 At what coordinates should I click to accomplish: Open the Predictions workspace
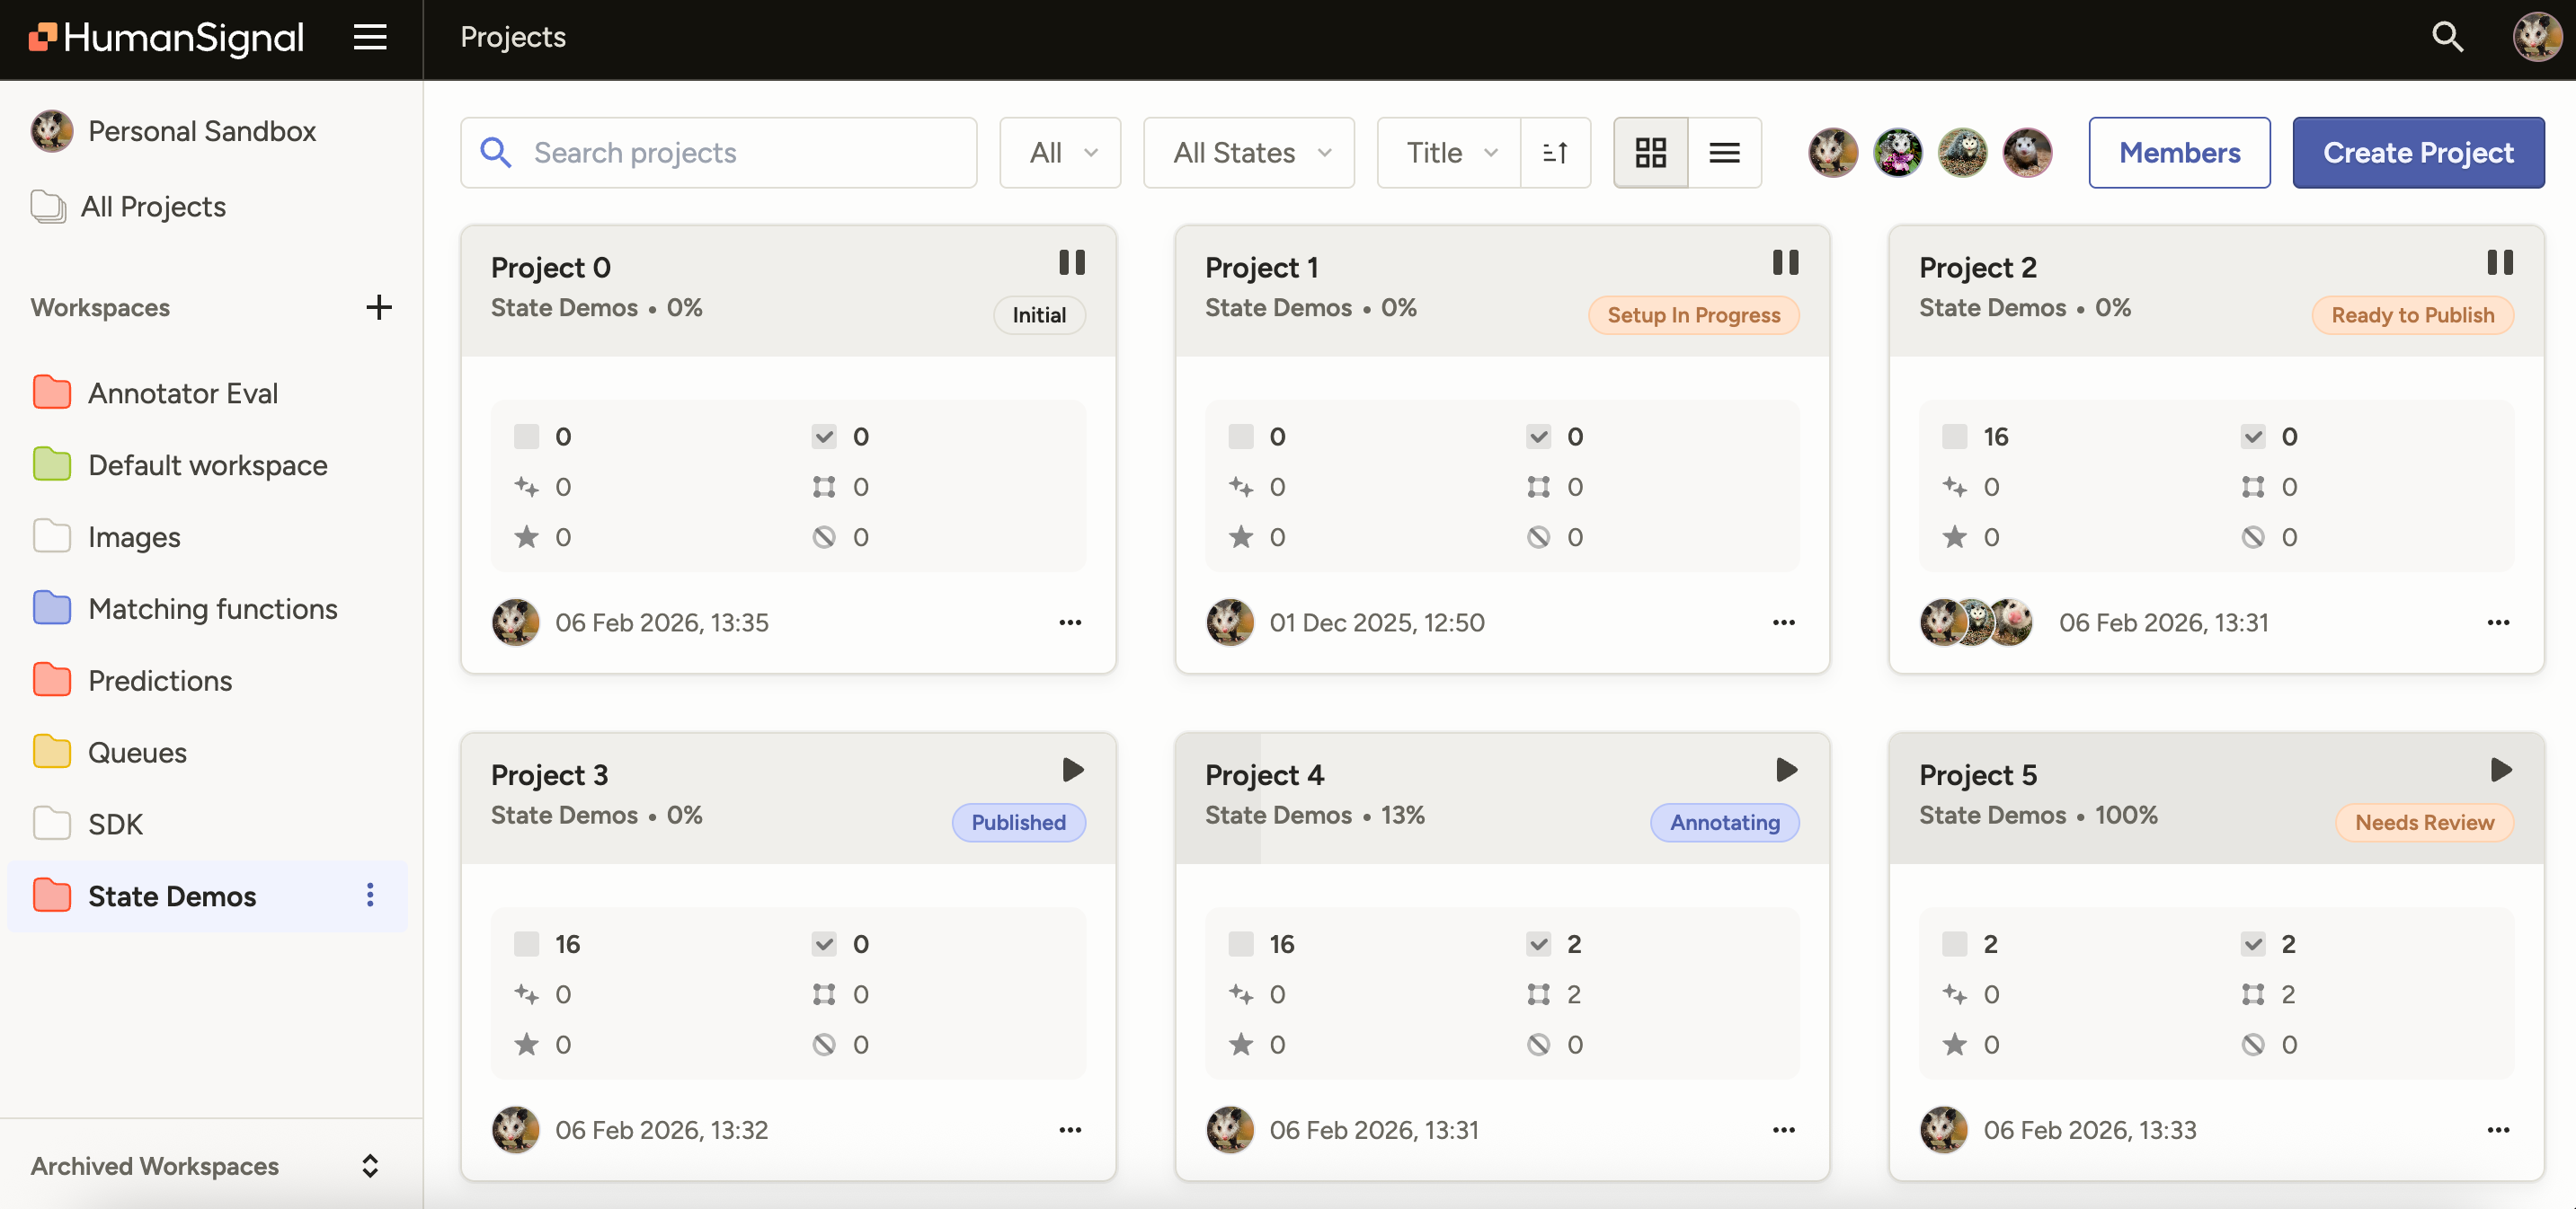pyautogui.click(x=159, y=679)
